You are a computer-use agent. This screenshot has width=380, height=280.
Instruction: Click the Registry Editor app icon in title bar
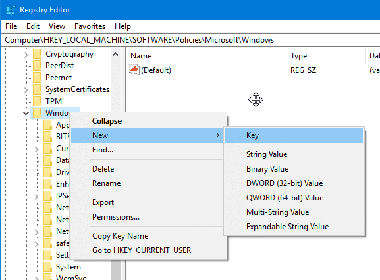11,10
